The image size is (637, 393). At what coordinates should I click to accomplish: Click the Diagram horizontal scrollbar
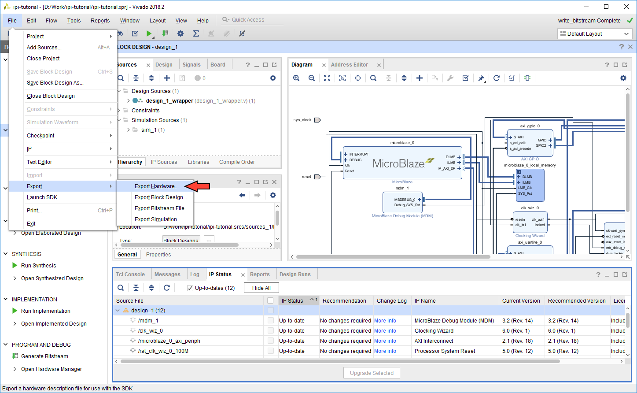tap(393, 257)
